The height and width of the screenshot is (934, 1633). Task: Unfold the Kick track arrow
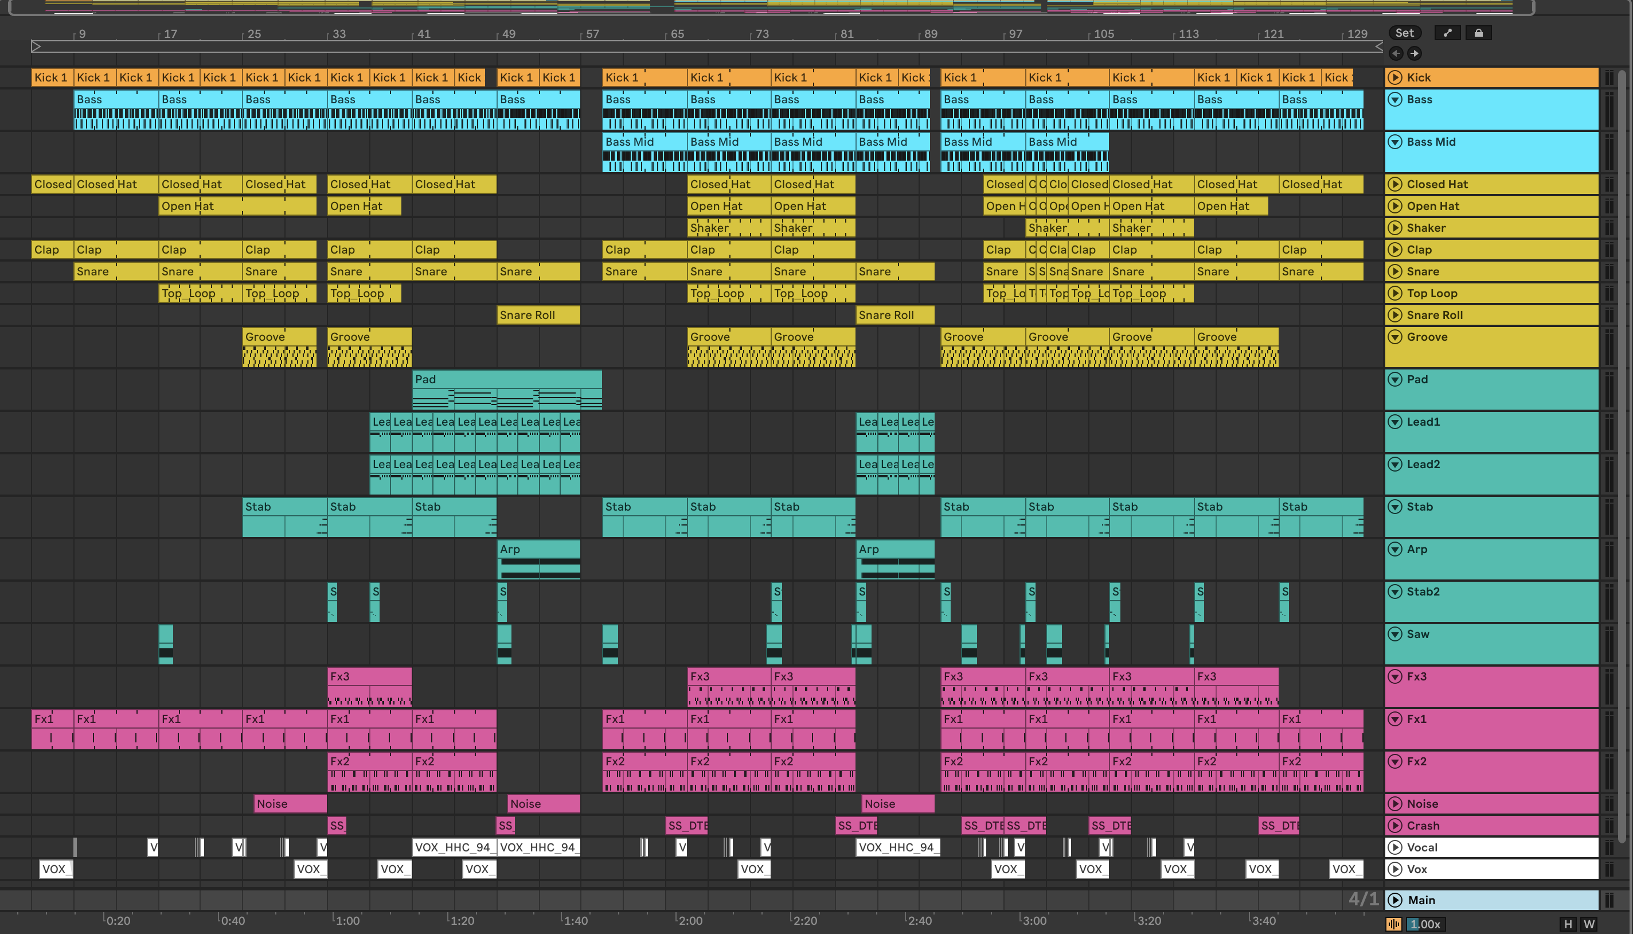click(1394, 77)
